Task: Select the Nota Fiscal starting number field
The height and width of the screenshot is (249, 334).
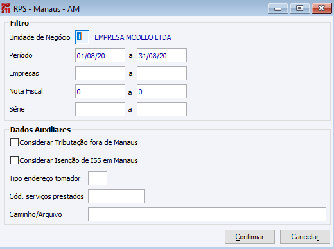Action: [x=100, y=91]
